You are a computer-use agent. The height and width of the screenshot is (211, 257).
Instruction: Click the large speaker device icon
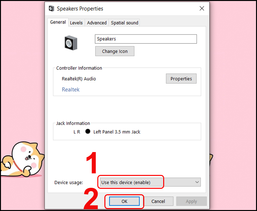click(71, 43)
